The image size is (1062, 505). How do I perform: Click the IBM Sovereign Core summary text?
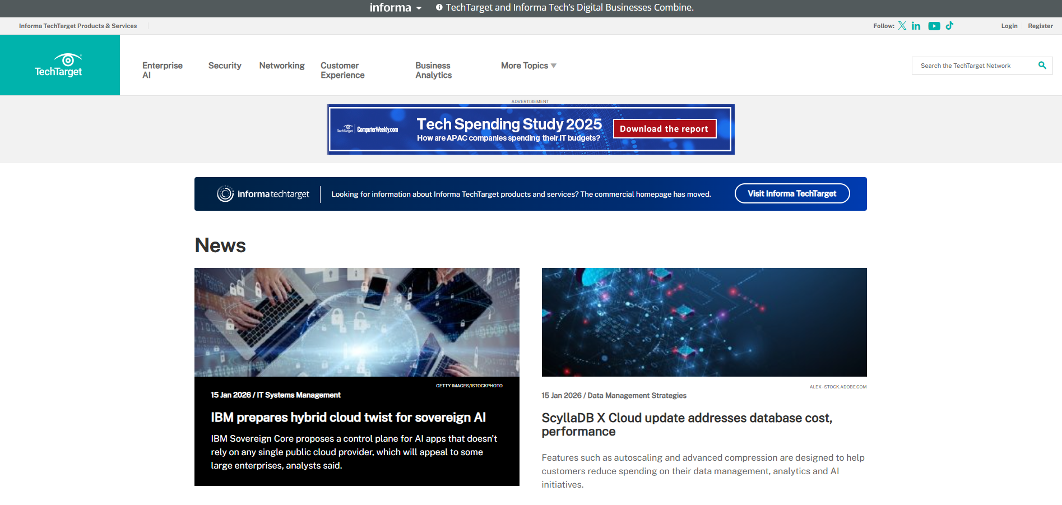coord(354,452)
